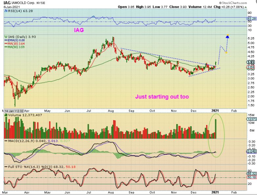Click the StockCharts.com copyright link

coord(233,3)
